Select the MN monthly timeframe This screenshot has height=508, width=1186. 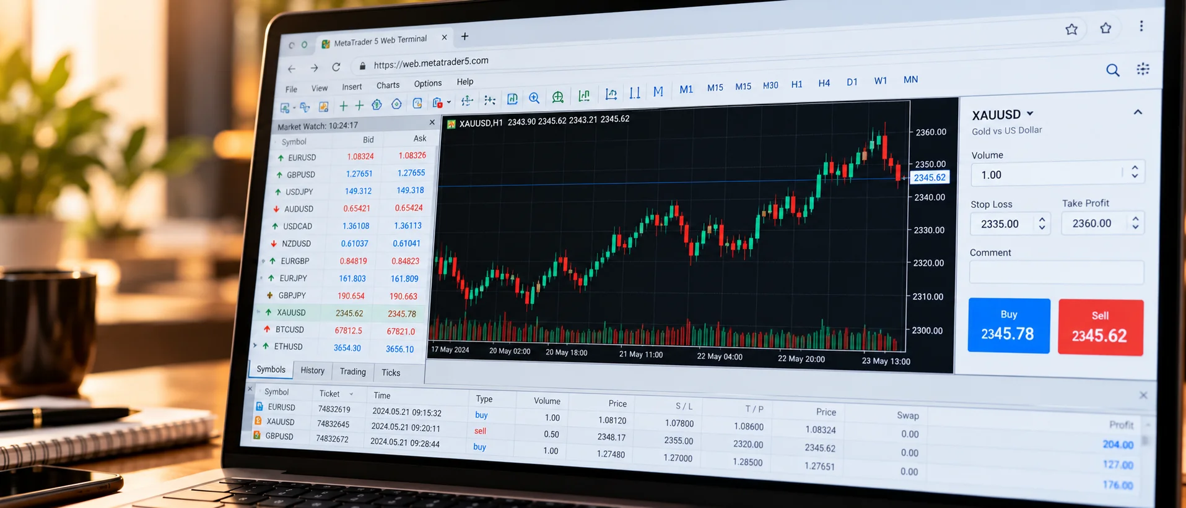pos(910,79)
